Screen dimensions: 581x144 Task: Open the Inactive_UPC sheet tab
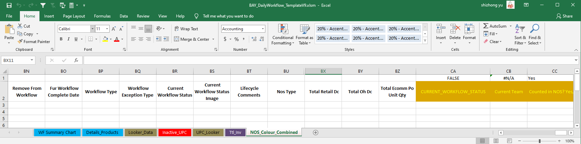point(174,133)
